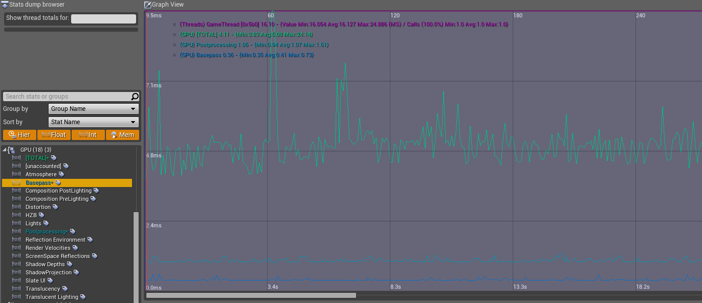Click tag icon after Composition PostLighting
The width and height of the screenshot is (702, 303).
pyautogui.click(x=96, y=191)
